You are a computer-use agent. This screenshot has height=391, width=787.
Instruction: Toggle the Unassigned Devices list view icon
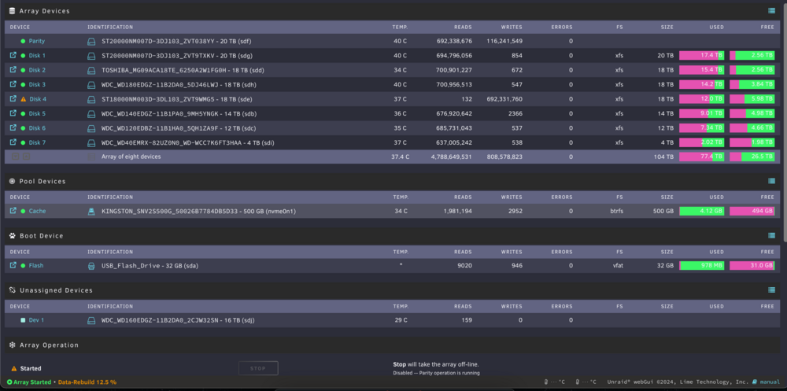coord(771,290)
